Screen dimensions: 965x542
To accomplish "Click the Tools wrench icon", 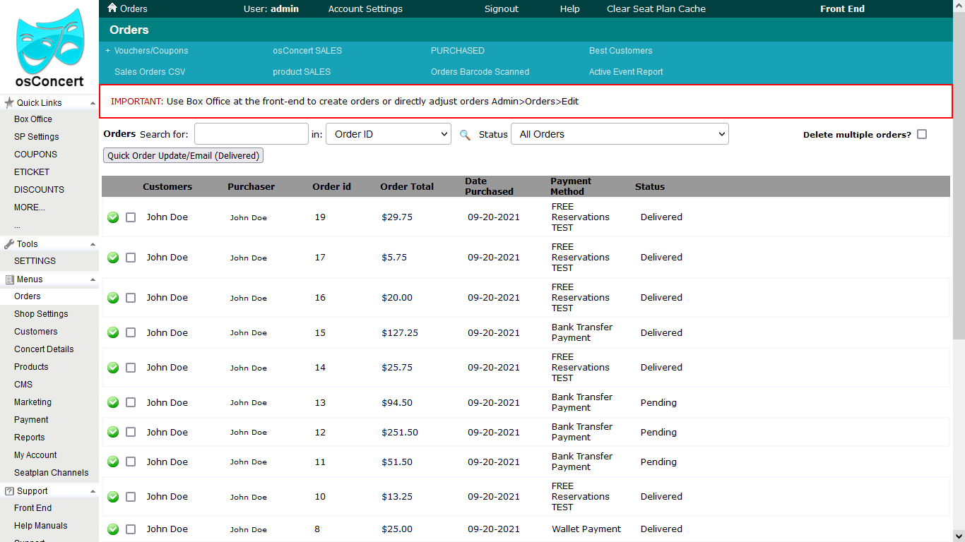I will (x=9, y=244).
